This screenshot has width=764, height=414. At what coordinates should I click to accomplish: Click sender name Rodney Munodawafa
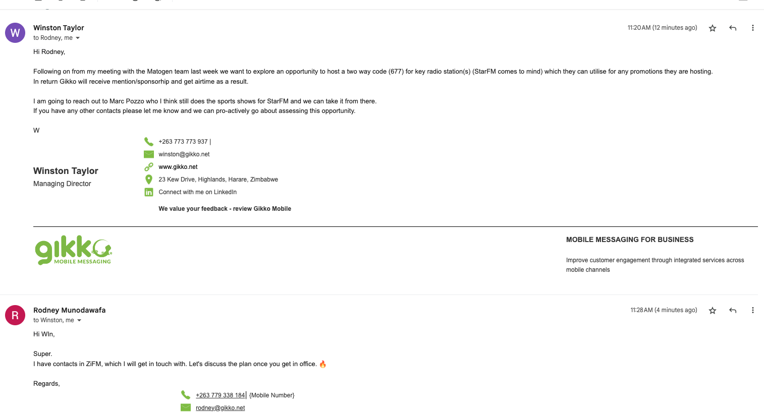[x=70, y=310]
